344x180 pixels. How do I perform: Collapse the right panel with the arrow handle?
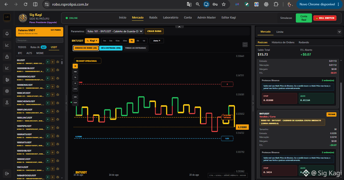(x=253, y=103)
